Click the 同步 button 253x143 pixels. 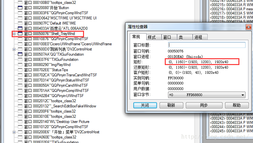[204, 105]
